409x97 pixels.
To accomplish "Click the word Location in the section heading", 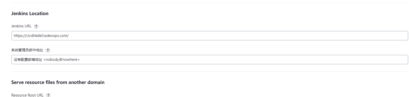I will tap(39, 14).
